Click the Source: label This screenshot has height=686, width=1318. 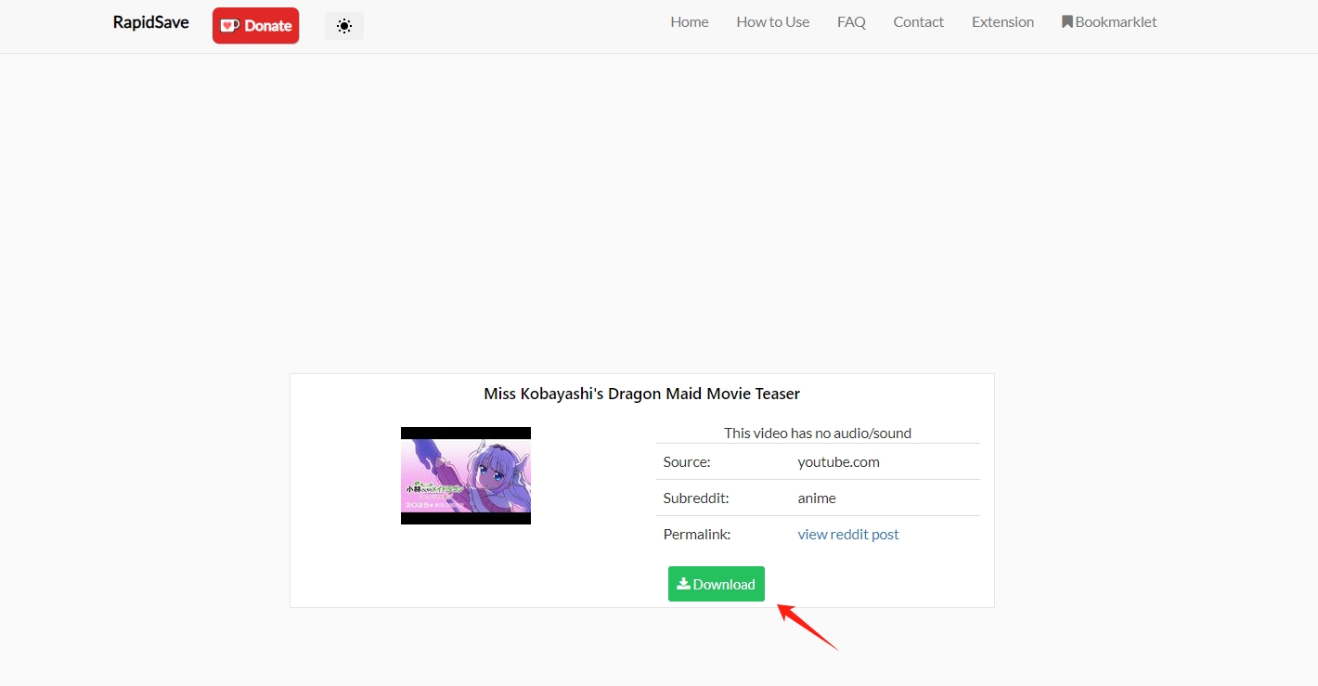(687, 462)
